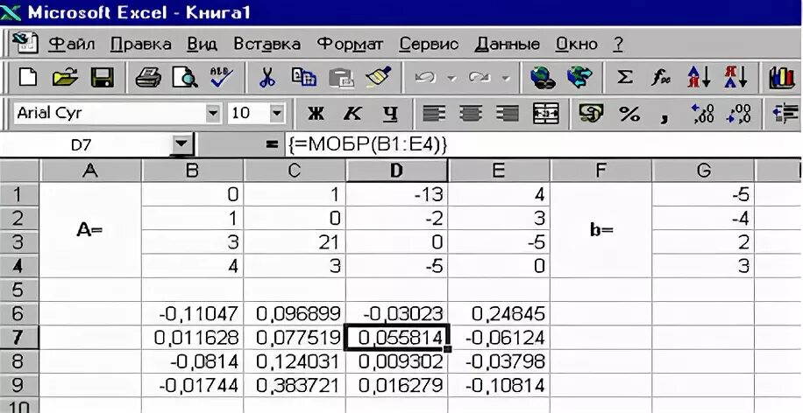Toggle align left
The height and width of the screenshot is (413, 803).
(x=434, y=114)
